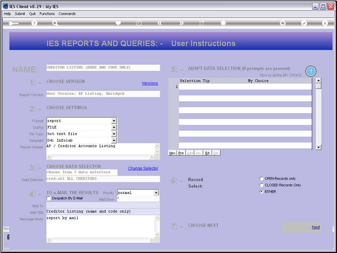This screenshot has height=253, width=337.
Task: Click the white square toolbar icon
Action: click(223, 23)
